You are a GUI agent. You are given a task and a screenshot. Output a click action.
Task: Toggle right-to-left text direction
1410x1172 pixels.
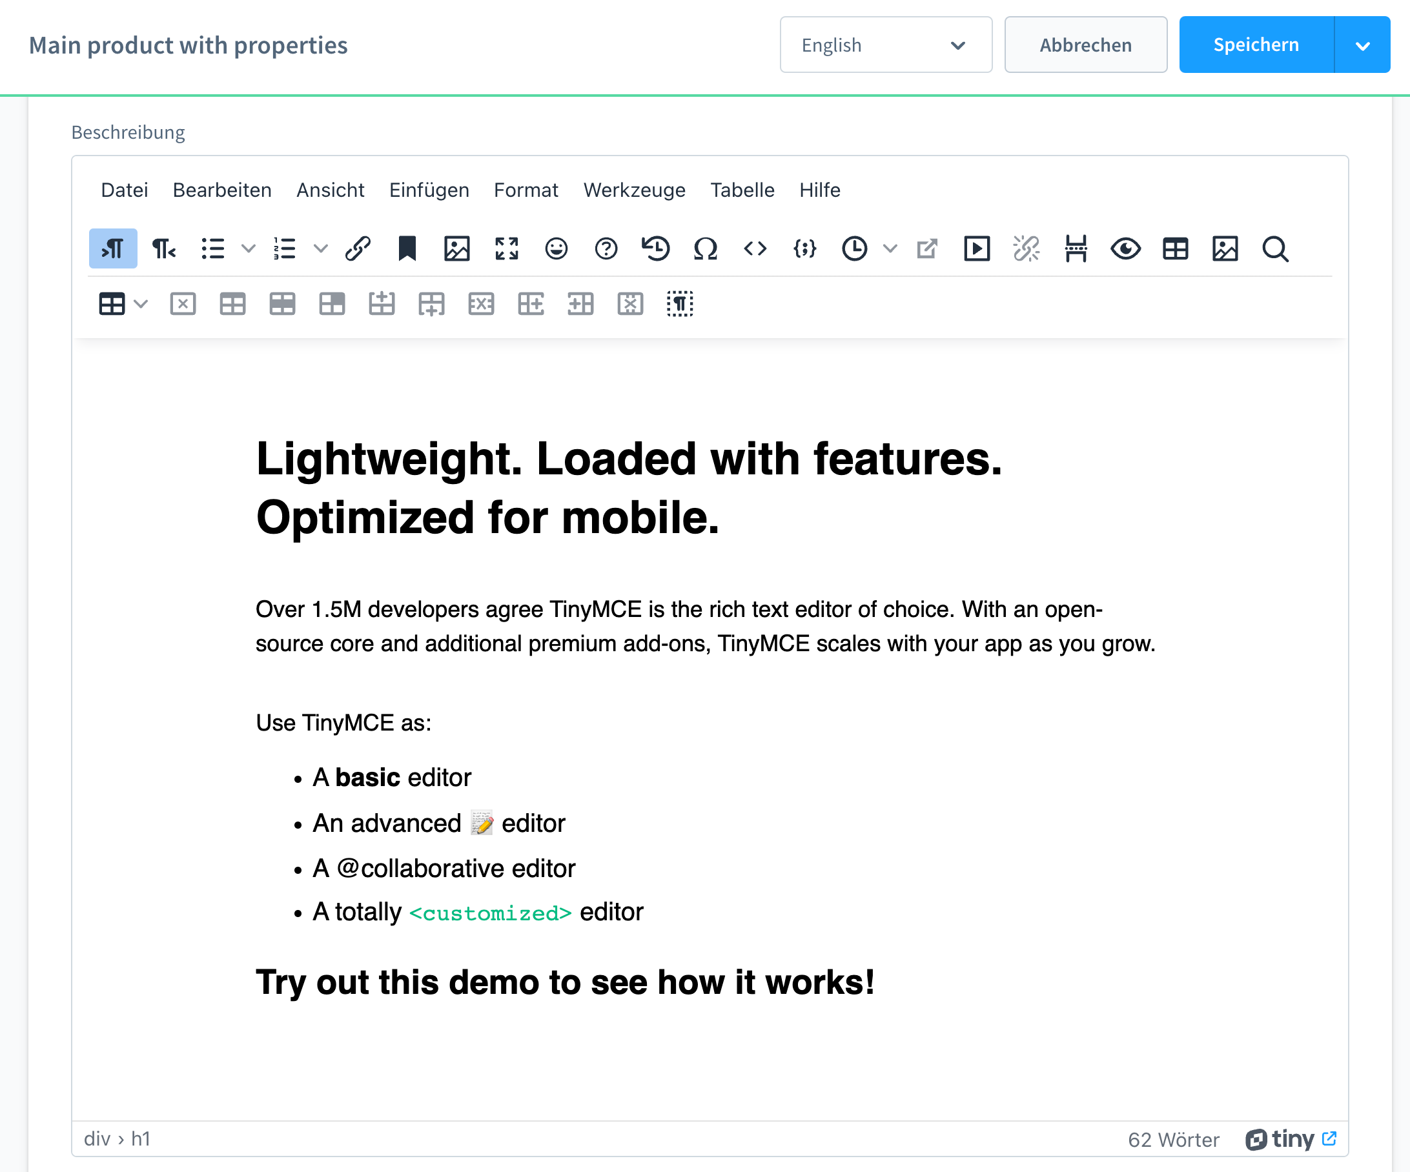point(163,248)
